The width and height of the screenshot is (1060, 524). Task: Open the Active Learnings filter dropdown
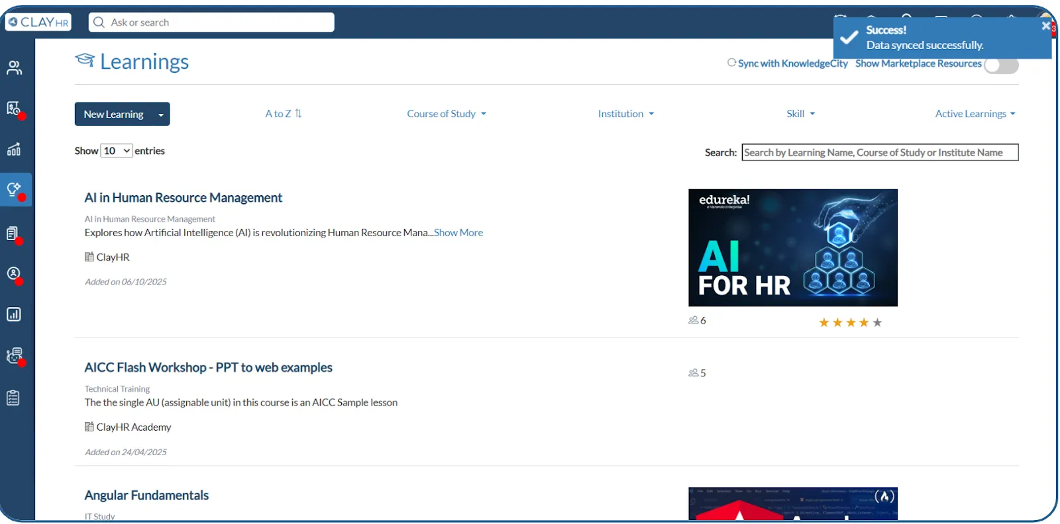click(x=975, y=114)
